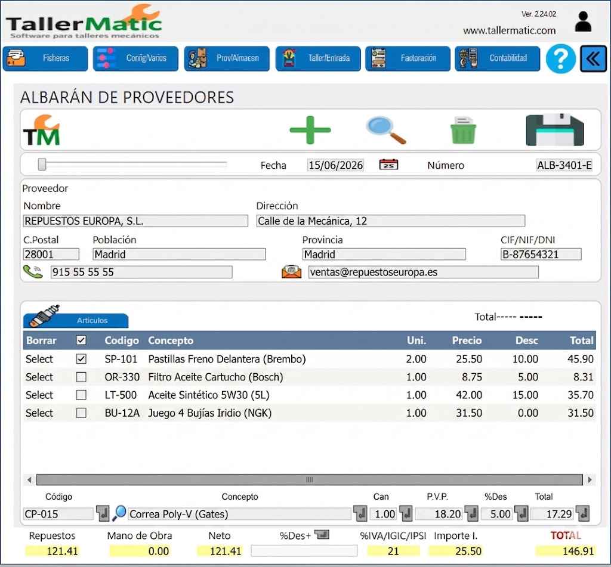Image resolution: width=611 pixels, height=567 pixels.
Task: Click enter icon after P.V.P. field
Action: [x=471, y=514]
